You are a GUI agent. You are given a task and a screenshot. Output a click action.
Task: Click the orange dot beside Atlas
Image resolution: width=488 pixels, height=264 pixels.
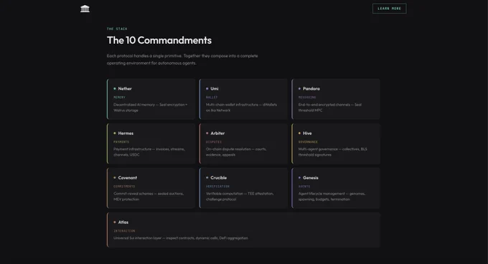(x=115, y=222)
